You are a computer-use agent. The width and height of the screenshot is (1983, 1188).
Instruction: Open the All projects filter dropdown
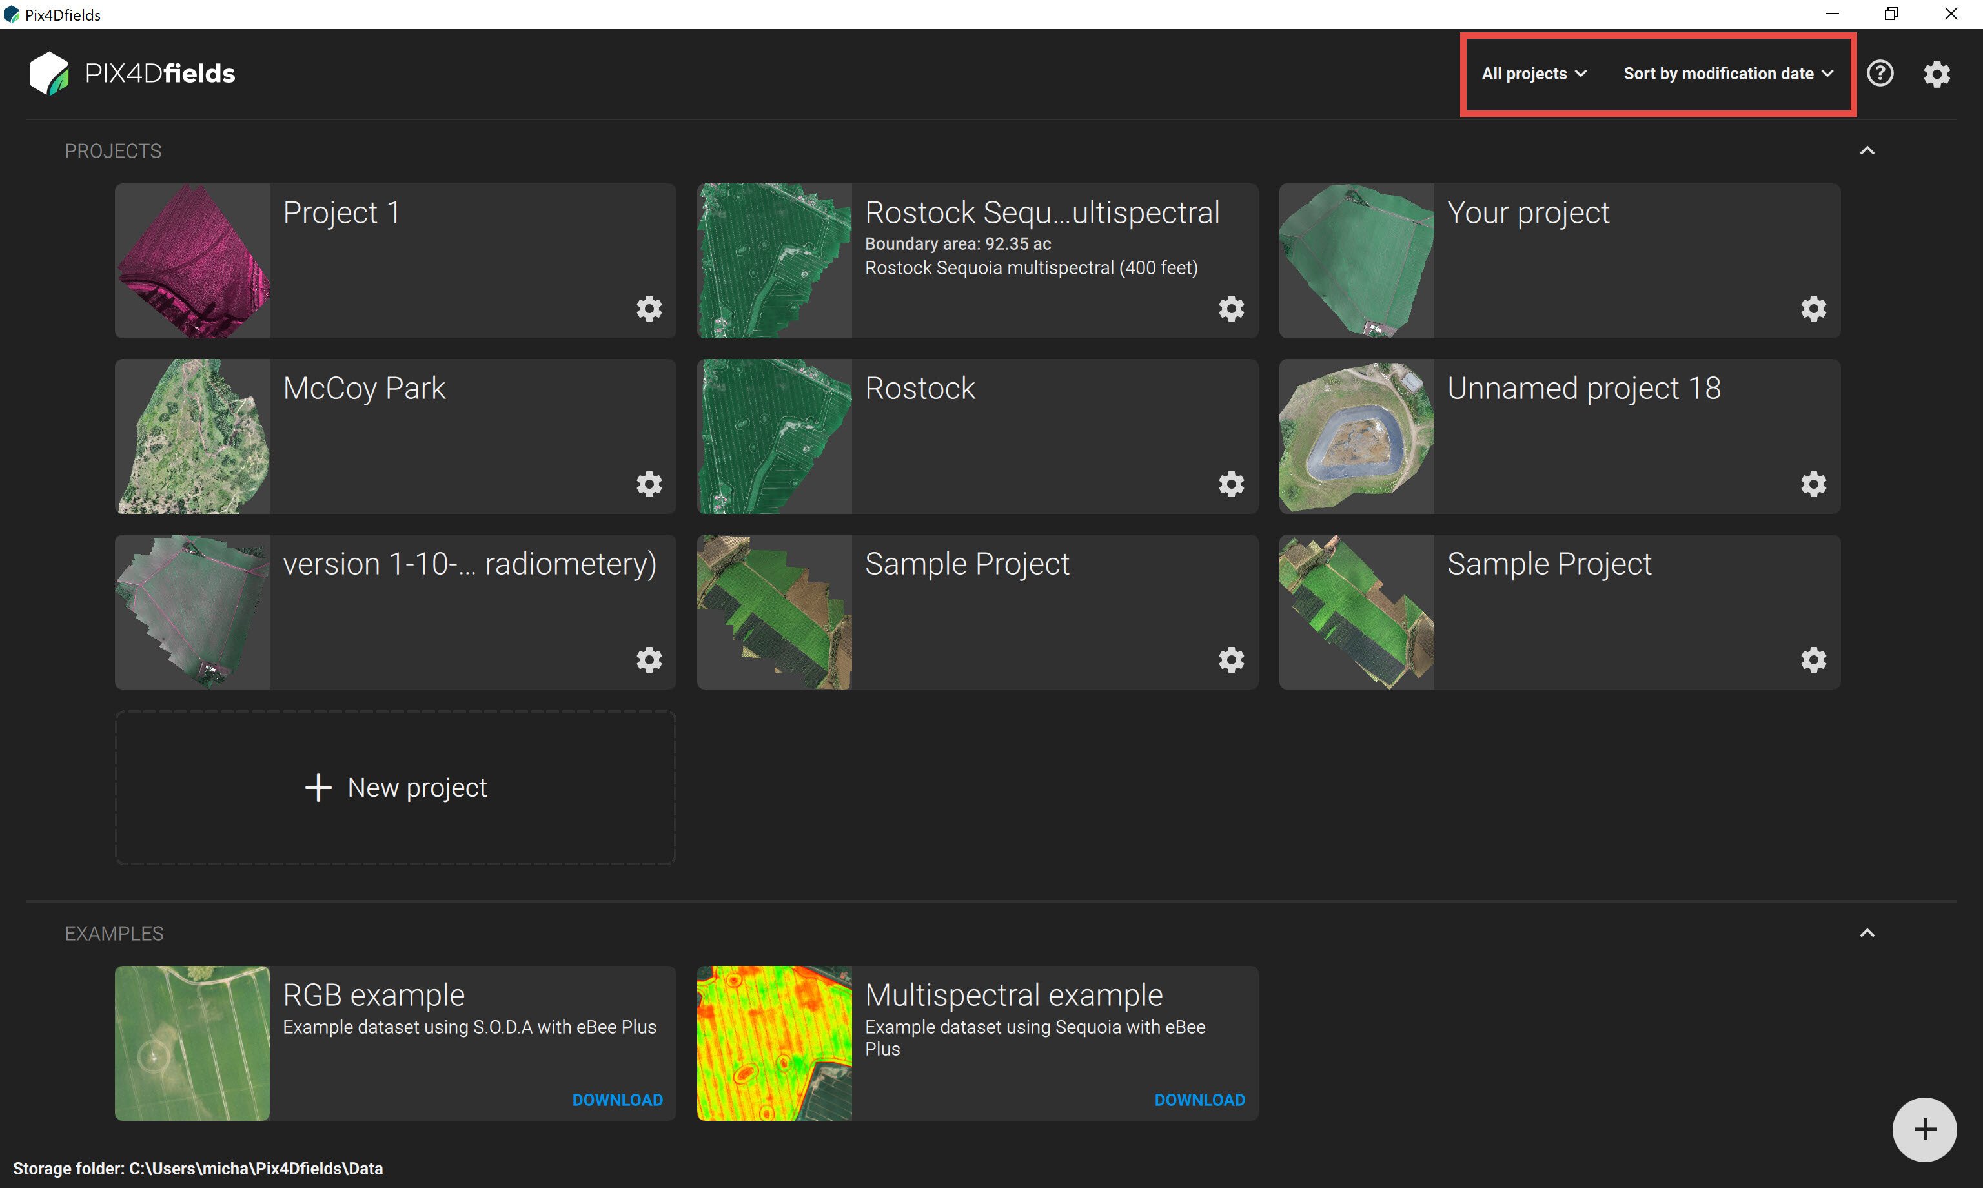pos(1533,74)
